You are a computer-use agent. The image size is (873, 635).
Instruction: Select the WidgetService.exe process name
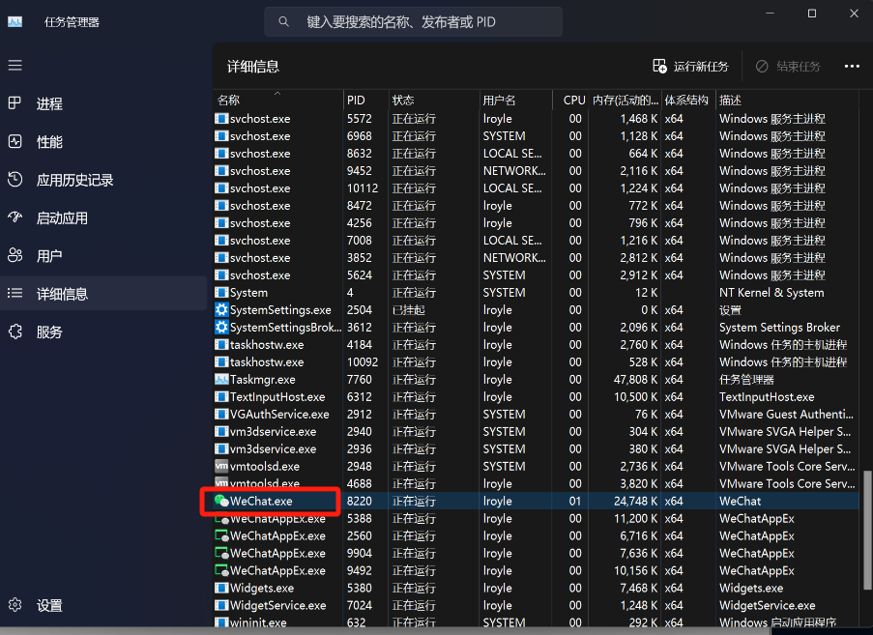point(278,605)
